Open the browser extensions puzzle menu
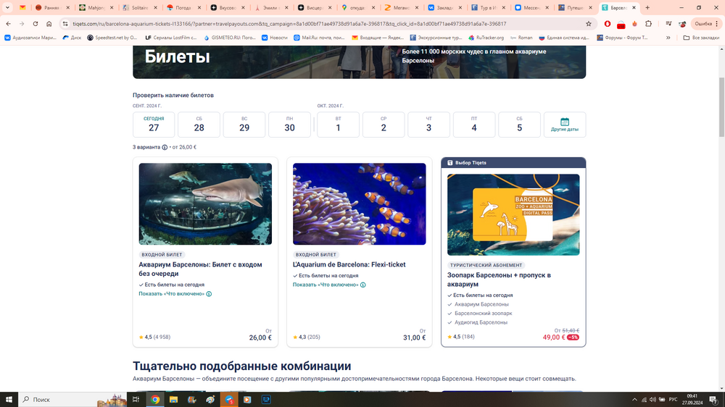The width and height of the screenshot is (725, 407). [x=648, y=24]
